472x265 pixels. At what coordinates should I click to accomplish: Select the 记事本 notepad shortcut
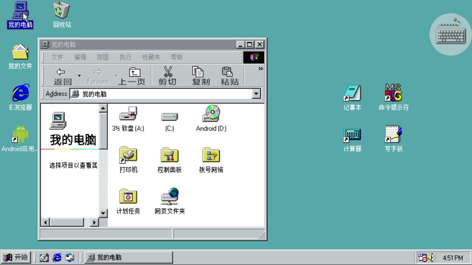(352, 97)
